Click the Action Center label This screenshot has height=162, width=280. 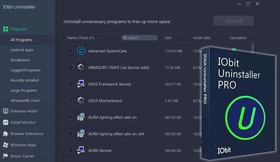pos(22,156)
